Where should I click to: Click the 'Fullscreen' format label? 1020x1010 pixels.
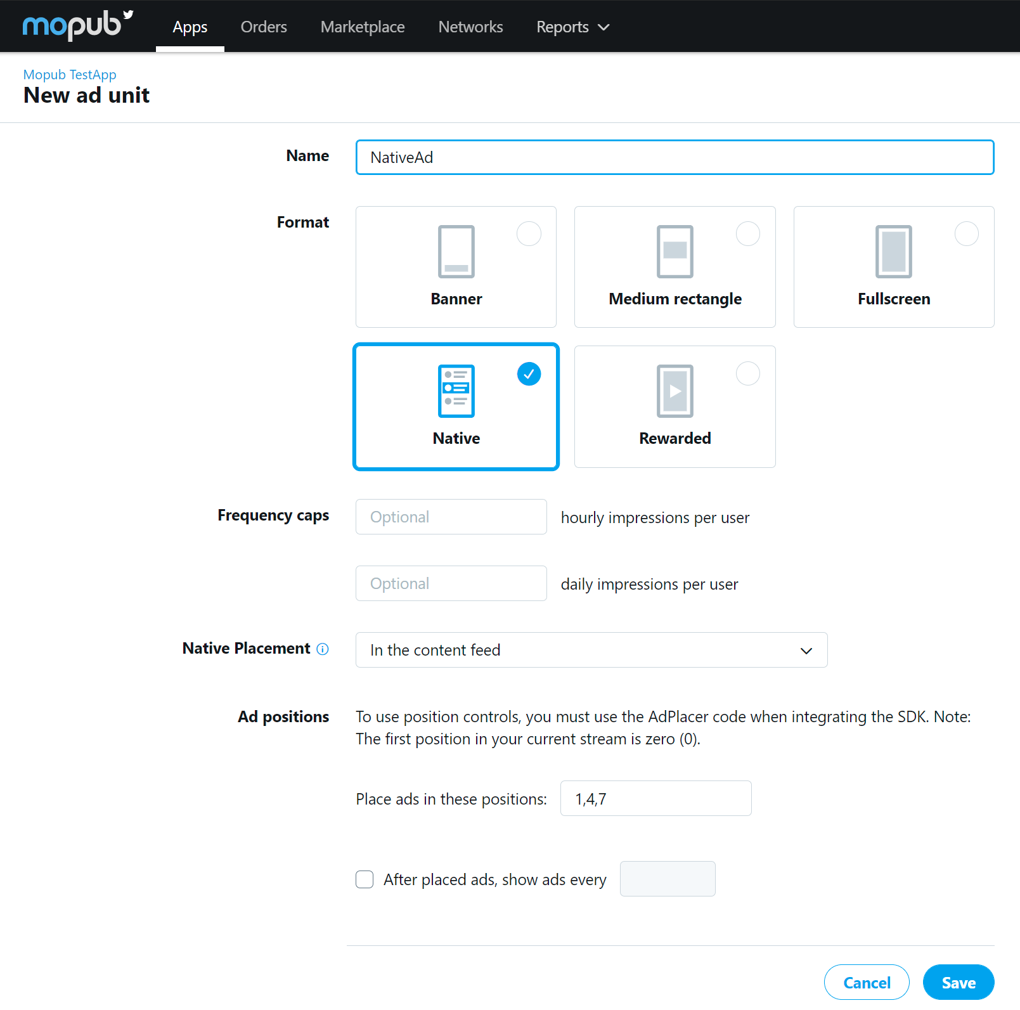pyautogui.click(x=894, y=299)
